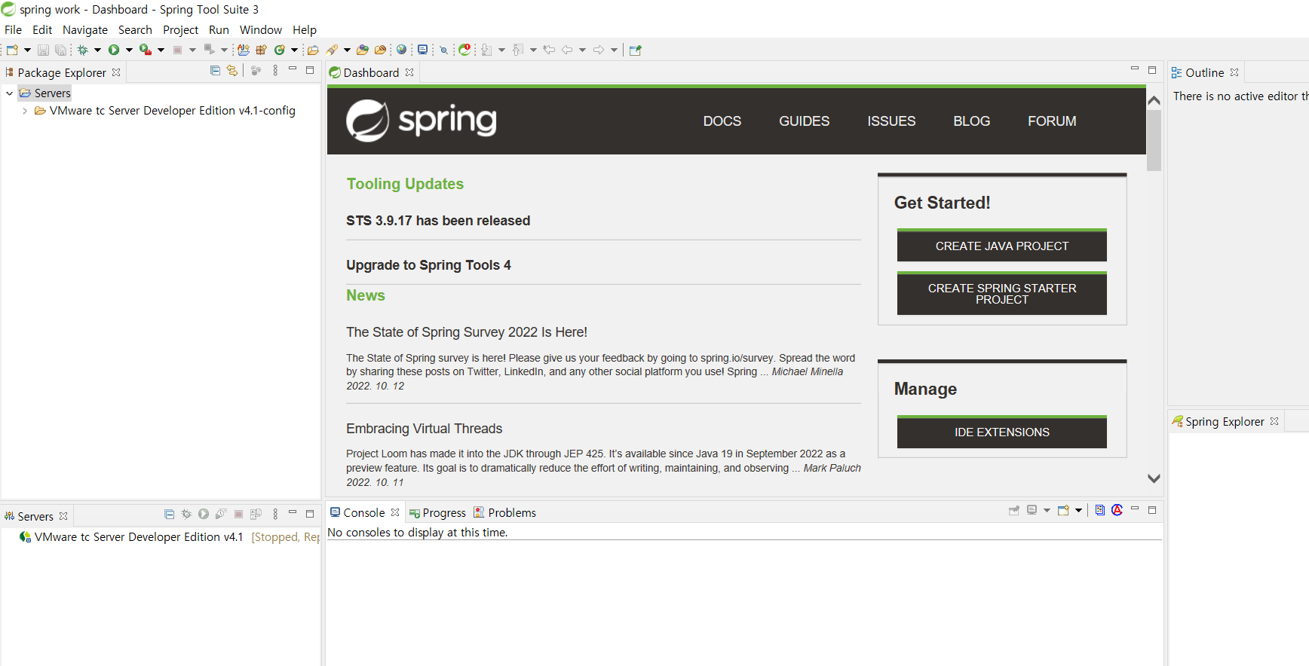Start the server in debug mode icon
This screenshot has width=1309, height=666.
(186, 514)
